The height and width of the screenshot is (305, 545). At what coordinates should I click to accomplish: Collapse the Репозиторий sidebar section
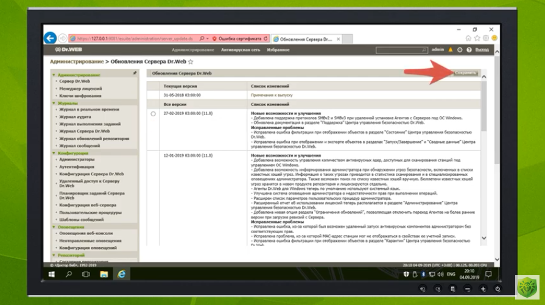[x=54, y=255]
